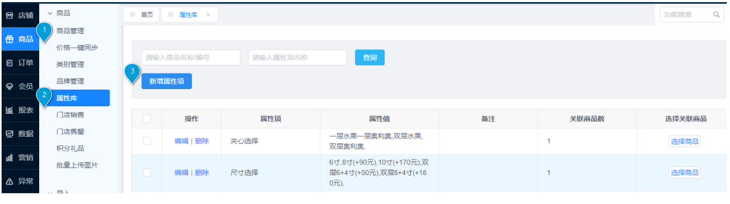The image size is (730, 204).
Task: Open 商品管理 in the submenu
Action: coord(70,31)
